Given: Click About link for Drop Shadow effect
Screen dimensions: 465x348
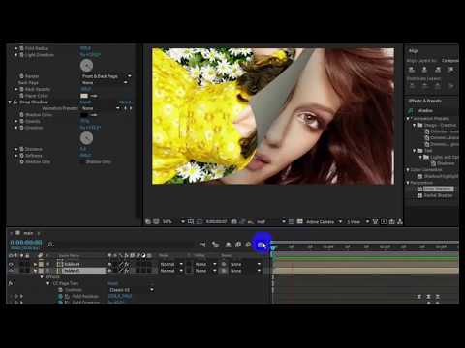Looking at the screenshot, I should [x=125, y=101].
